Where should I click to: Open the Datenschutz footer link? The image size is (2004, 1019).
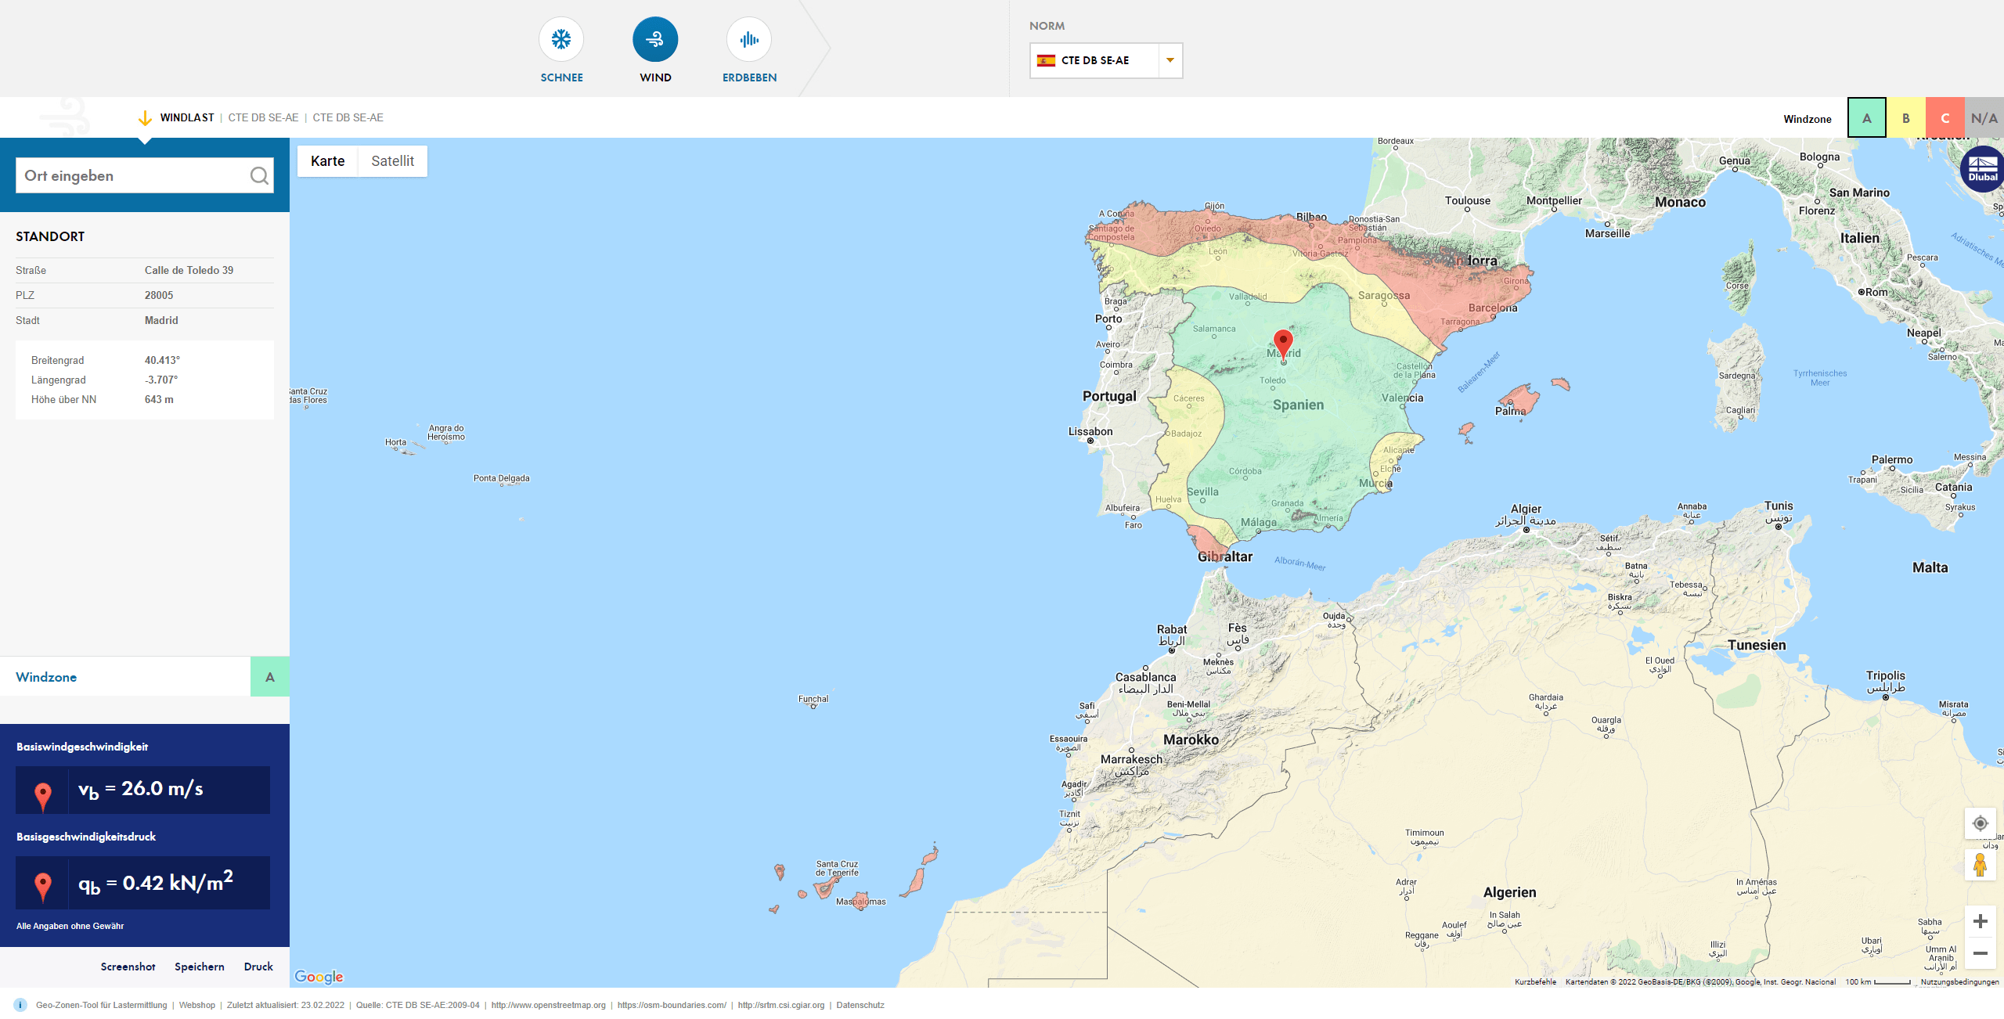point(860,1005)
